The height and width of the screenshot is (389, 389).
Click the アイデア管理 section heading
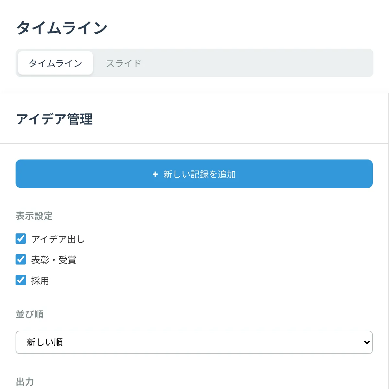54,119
